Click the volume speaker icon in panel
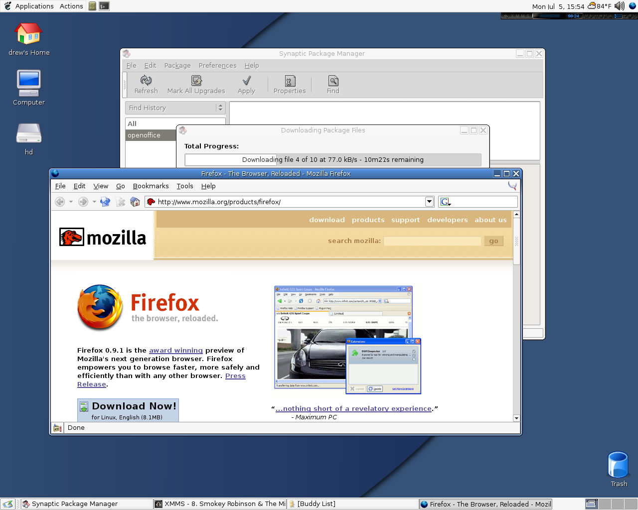The image size is (638, 510). pyautogui.click(x=620, y=6)
